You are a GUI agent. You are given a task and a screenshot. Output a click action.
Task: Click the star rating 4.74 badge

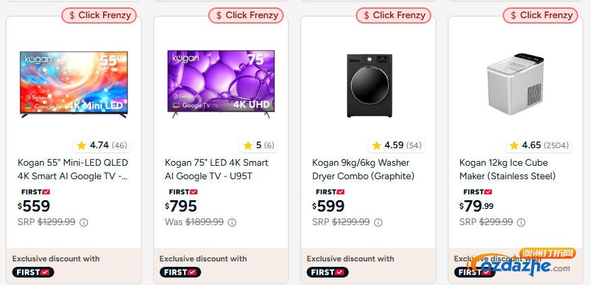pos(101,146)
